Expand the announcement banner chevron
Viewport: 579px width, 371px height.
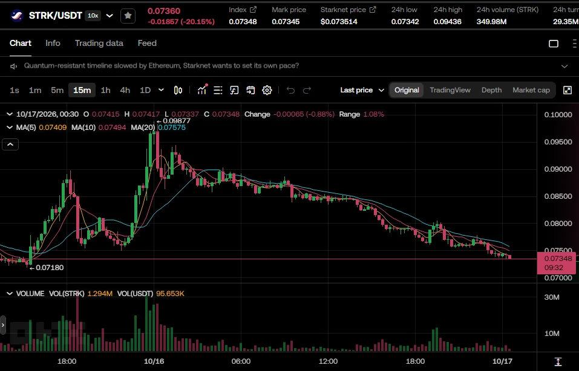[564, 66]
